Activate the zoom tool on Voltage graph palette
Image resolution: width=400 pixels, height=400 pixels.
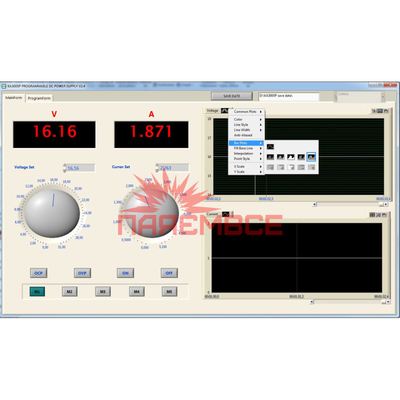coord(380,111)
